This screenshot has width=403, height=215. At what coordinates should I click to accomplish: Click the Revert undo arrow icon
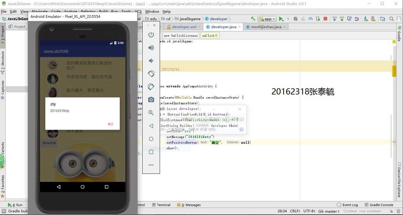(x=357, y=19)
